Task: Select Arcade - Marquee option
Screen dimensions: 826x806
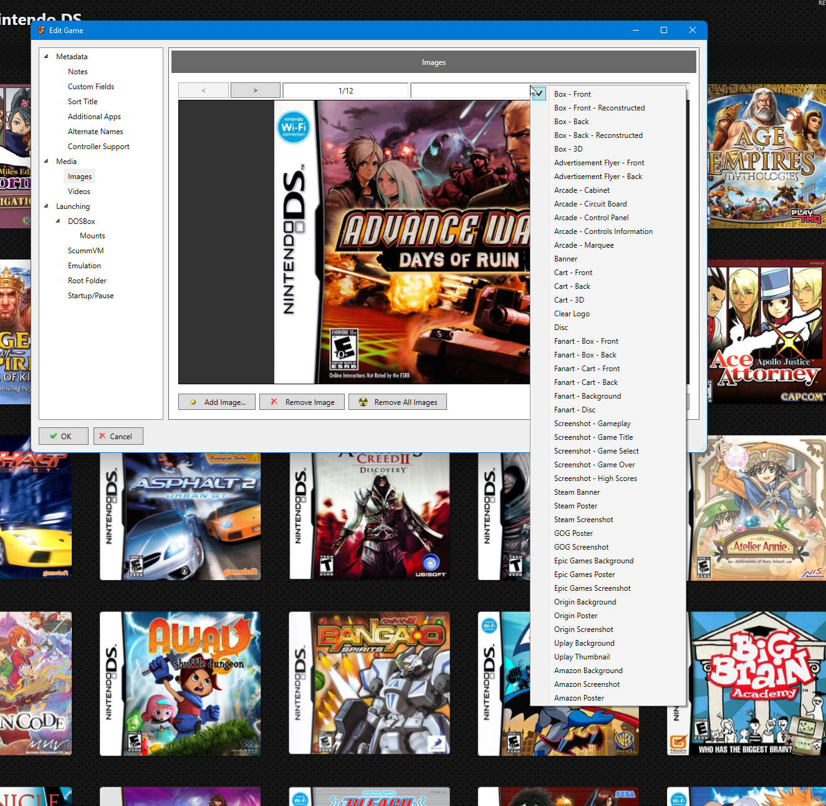Action: point(608,245)
